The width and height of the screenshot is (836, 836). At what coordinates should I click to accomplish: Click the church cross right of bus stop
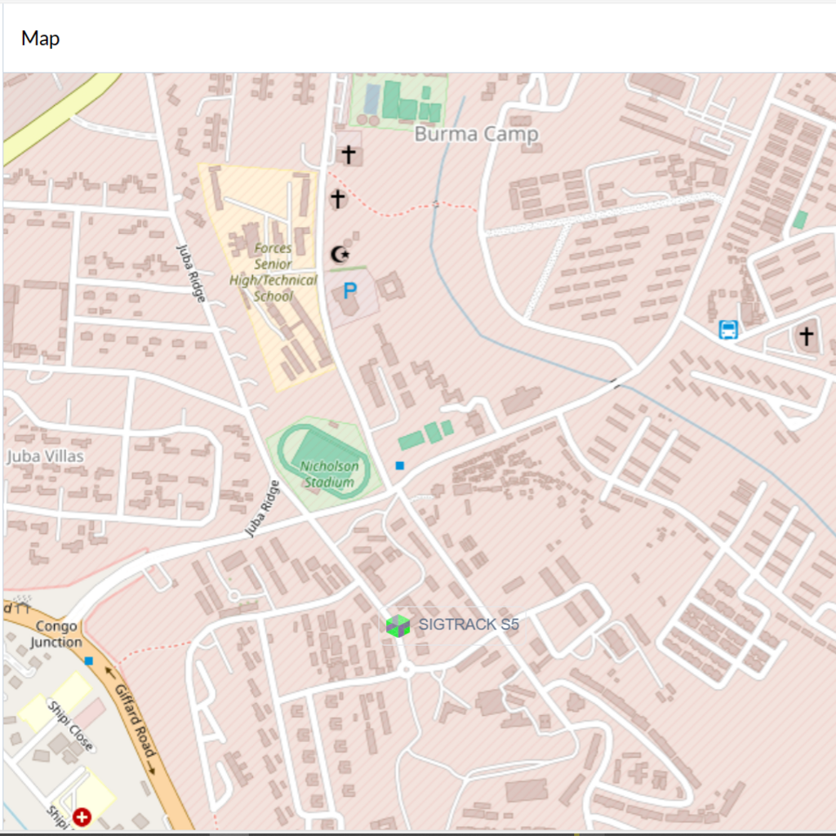(807, 336)
